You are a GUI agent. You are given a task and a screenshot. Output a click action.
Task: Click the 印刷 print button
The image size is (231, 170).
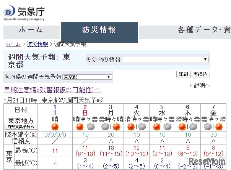(x=184, y=74)
